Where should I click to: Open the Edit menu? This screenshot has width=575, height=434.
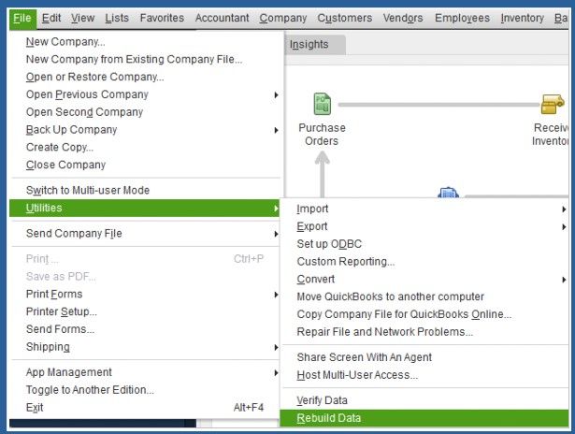point(51,18)
